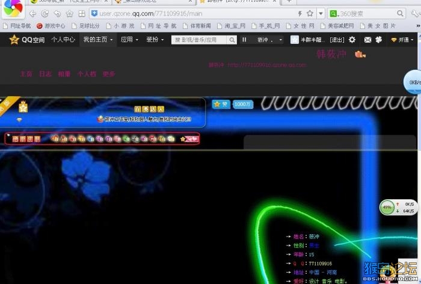This screenshot has width=421, height=284.
Task: Open the 日志 tab of the space
Action: (x=45, y=74)
